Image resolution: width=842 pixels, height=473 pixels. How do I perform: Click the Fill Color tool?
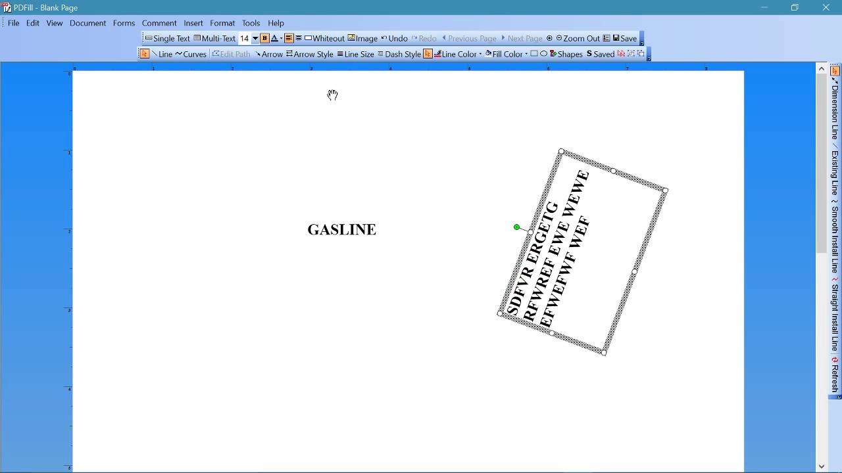pyautogui.click(x=504, y=54)
